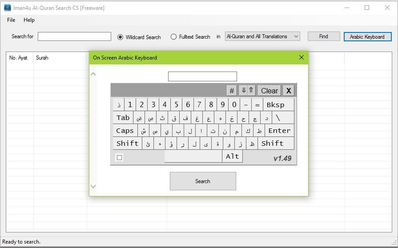
Task: Tap the Arabic ت key
Action: [213, 131]
